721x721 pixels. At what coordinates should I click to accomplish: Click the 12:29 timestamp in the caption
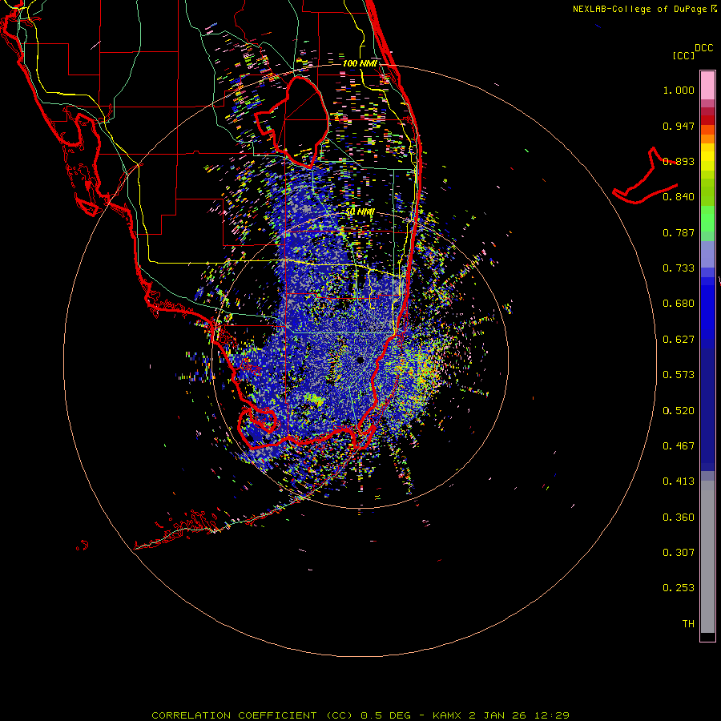tap(551, 715)
